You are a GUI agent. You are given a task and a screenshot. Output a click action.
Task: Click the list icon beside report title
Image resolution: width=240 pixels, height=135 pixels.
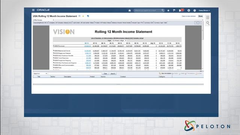pyautogui.click(x=79, y=16)
